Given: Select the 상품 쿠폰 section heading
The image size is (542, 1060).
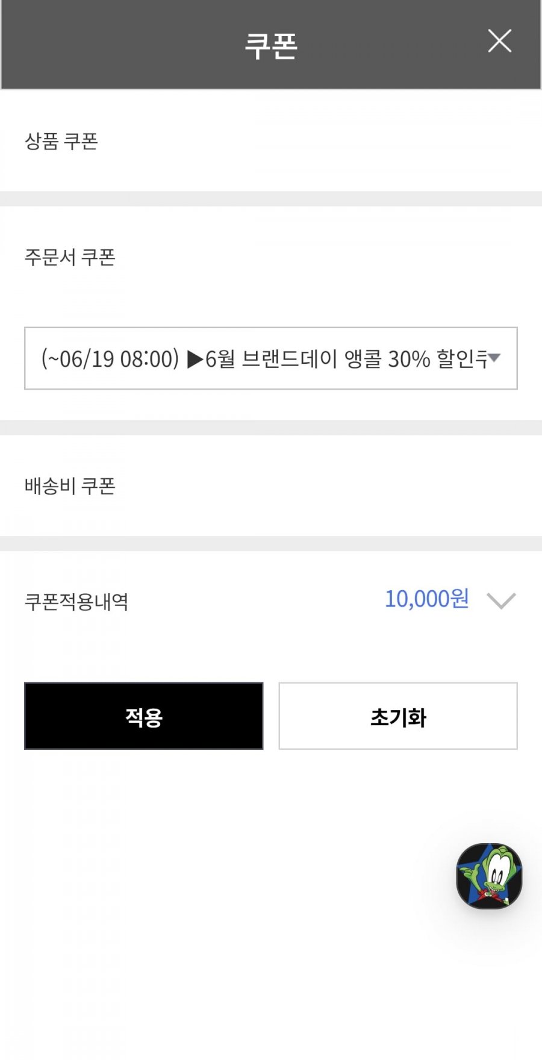Looking at the screenshot, I should click(61, 141).
